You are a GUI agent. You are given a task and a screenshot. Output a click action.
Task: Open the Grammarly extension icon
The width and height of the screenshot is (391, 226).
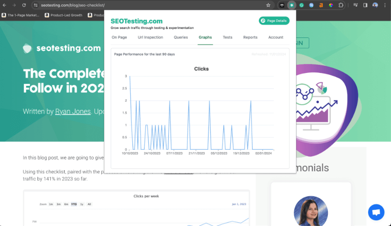pyautogui.click(x=302, y=5)
